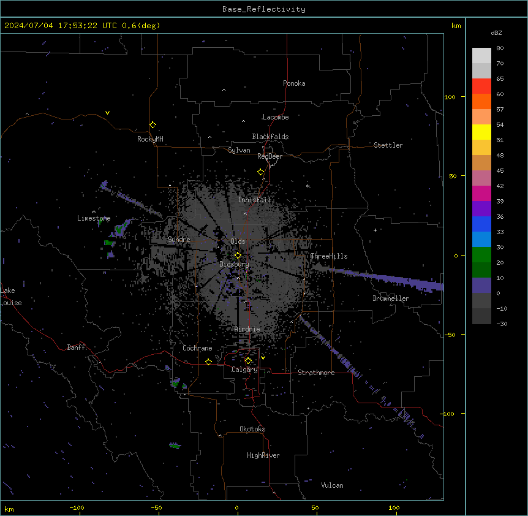Click the 100 km tick on right axis
Viewport: 528px width, 516px height.
click(x=450, y=97)
